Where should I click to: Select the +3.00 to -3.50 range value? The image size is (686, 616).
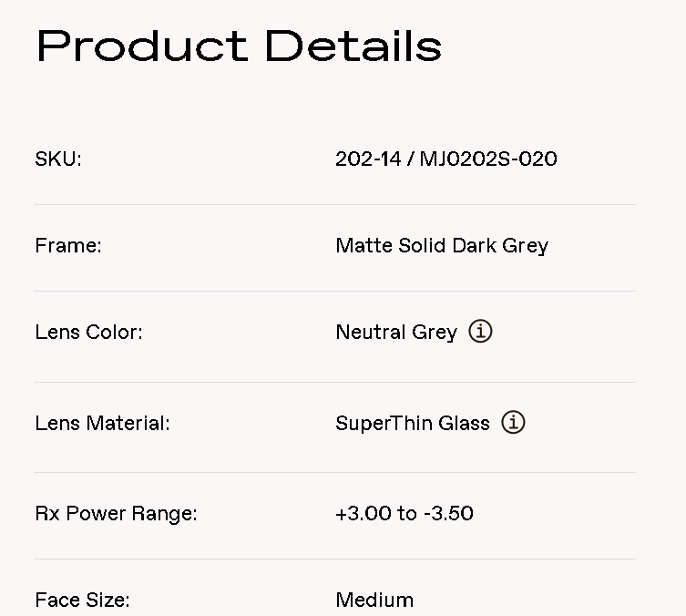404,513
